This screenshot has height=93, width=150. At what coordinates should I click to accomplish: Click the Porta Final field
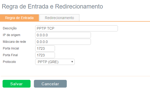[x=45, y=55]
